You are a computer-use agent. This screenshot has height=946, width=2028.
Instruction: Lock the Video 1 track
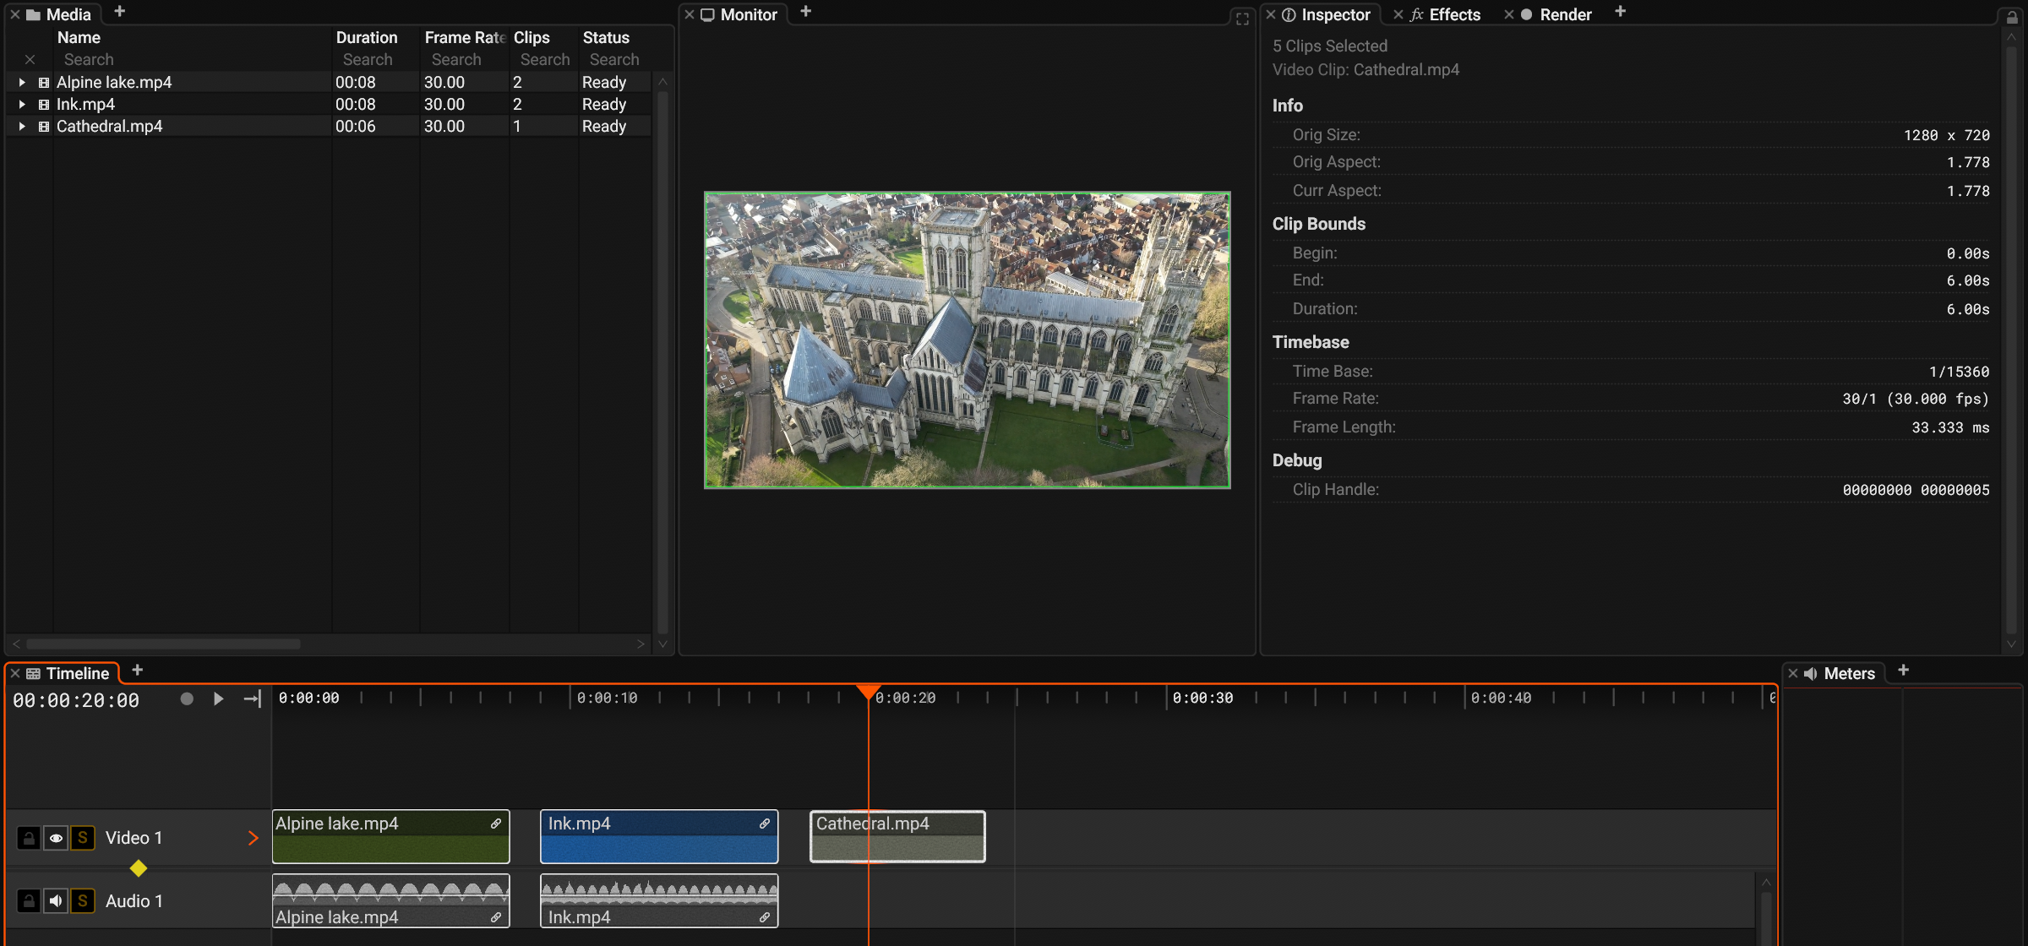[x=29, y=838]
